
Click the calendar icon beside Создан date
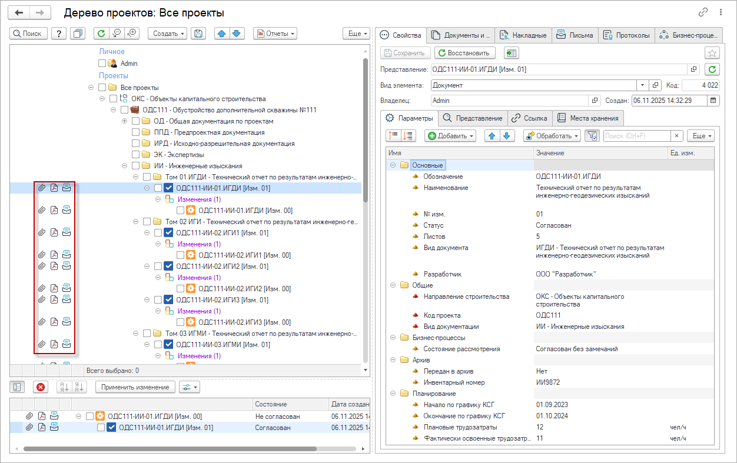tap(713, 101)
